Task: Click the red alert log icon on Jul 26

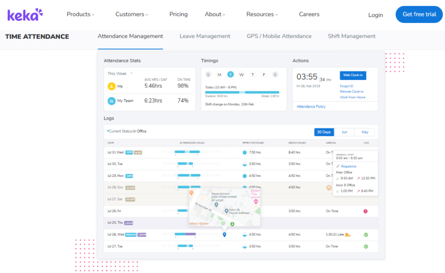Action: point(365,211)
